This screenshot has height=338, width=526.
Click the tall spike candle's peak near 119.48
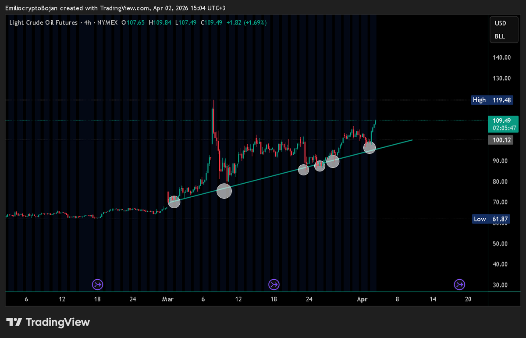[x=213, y=102]
